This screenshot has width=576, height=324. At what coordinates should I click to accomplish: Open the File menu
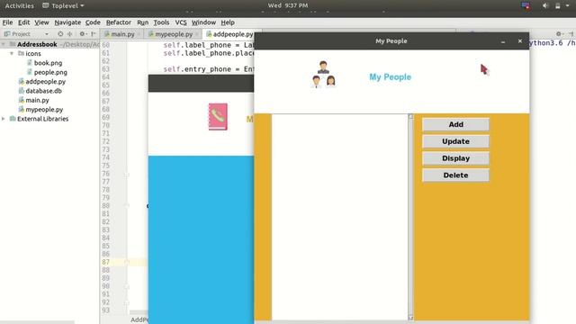7,22
